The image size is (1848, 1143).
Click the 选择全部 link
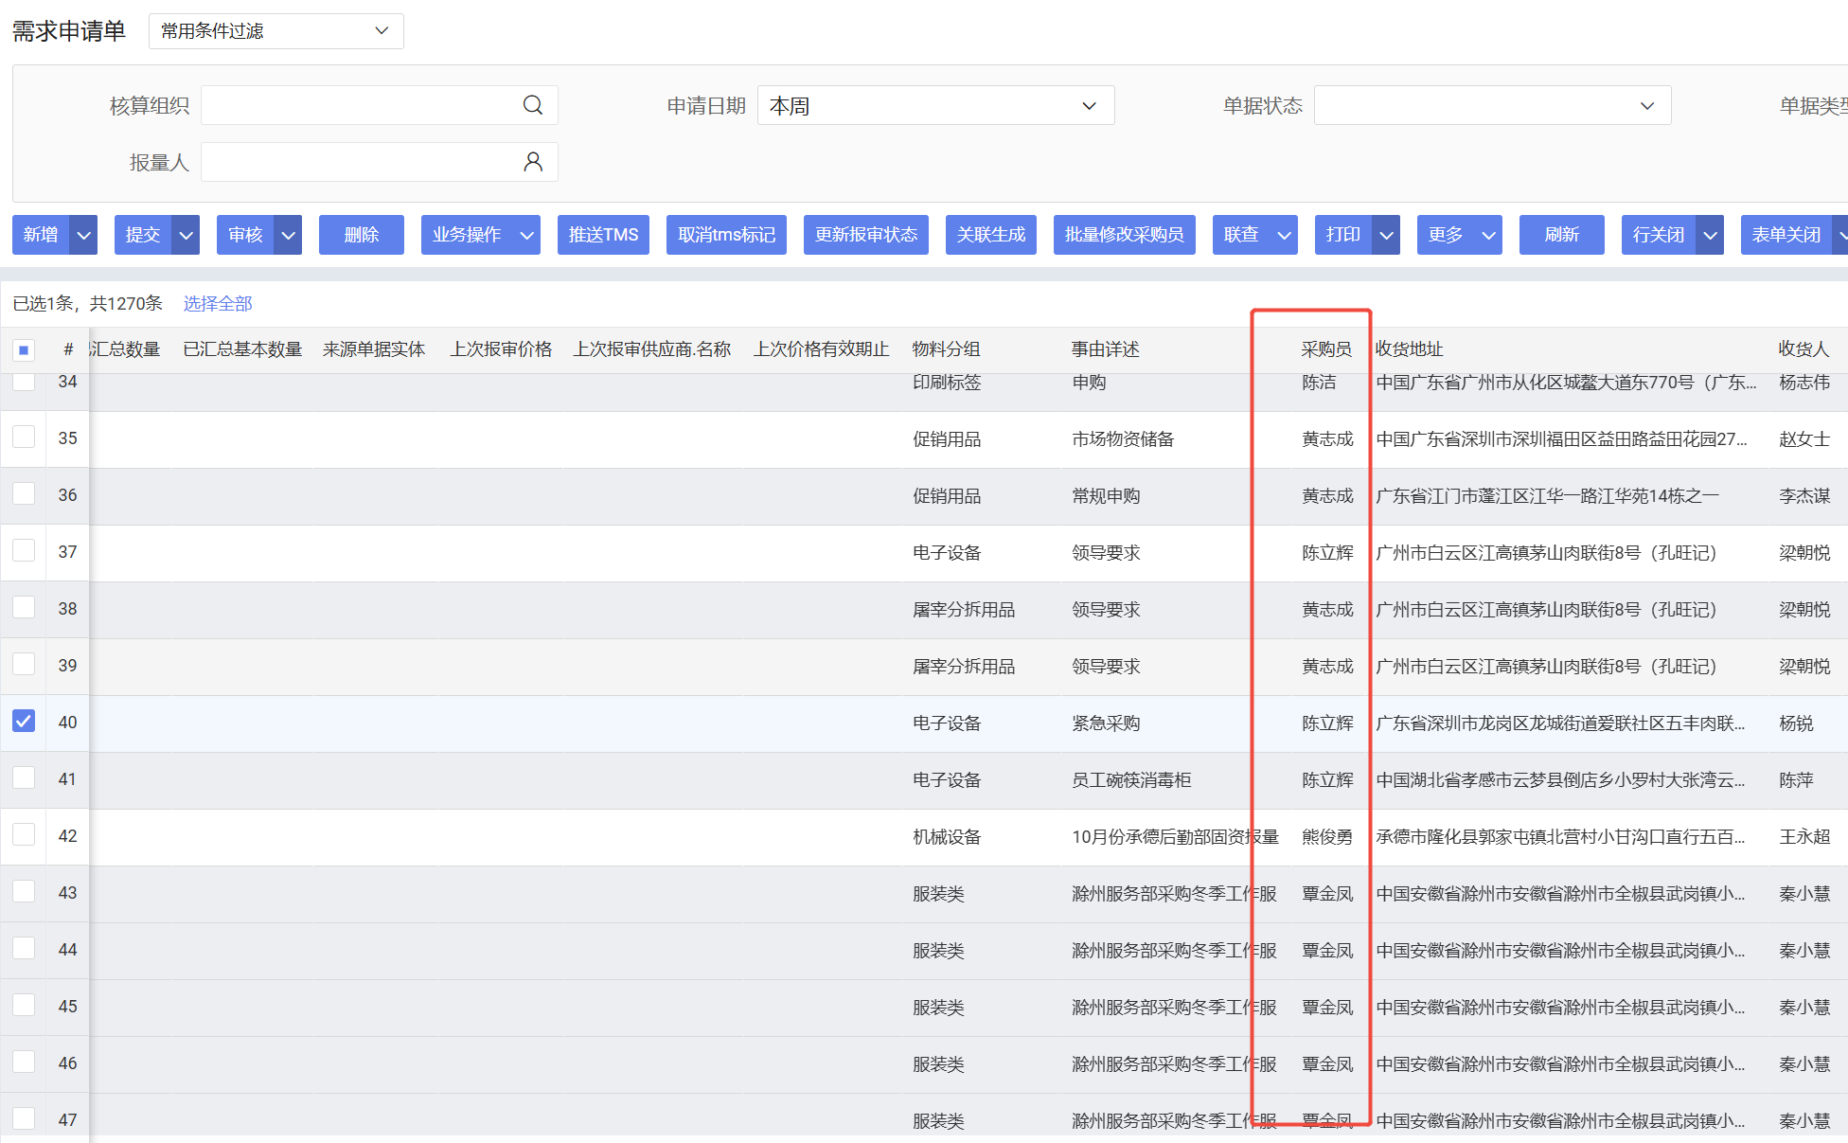218,303
